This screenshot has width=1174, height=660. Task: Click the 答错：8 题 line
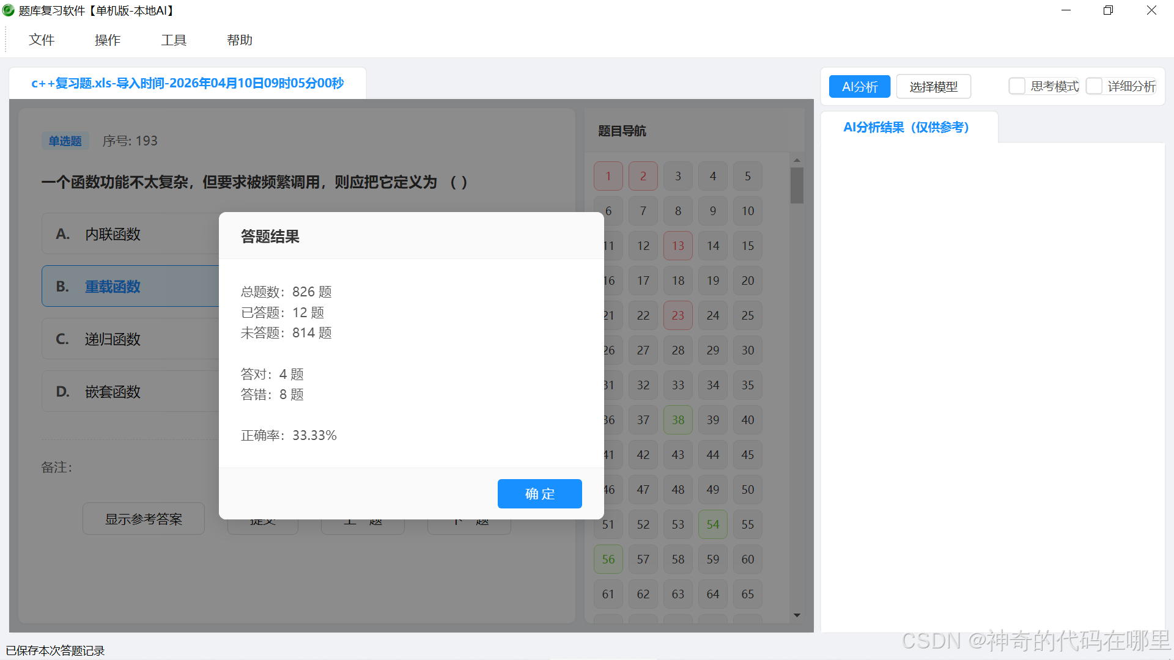click(272, 395)
